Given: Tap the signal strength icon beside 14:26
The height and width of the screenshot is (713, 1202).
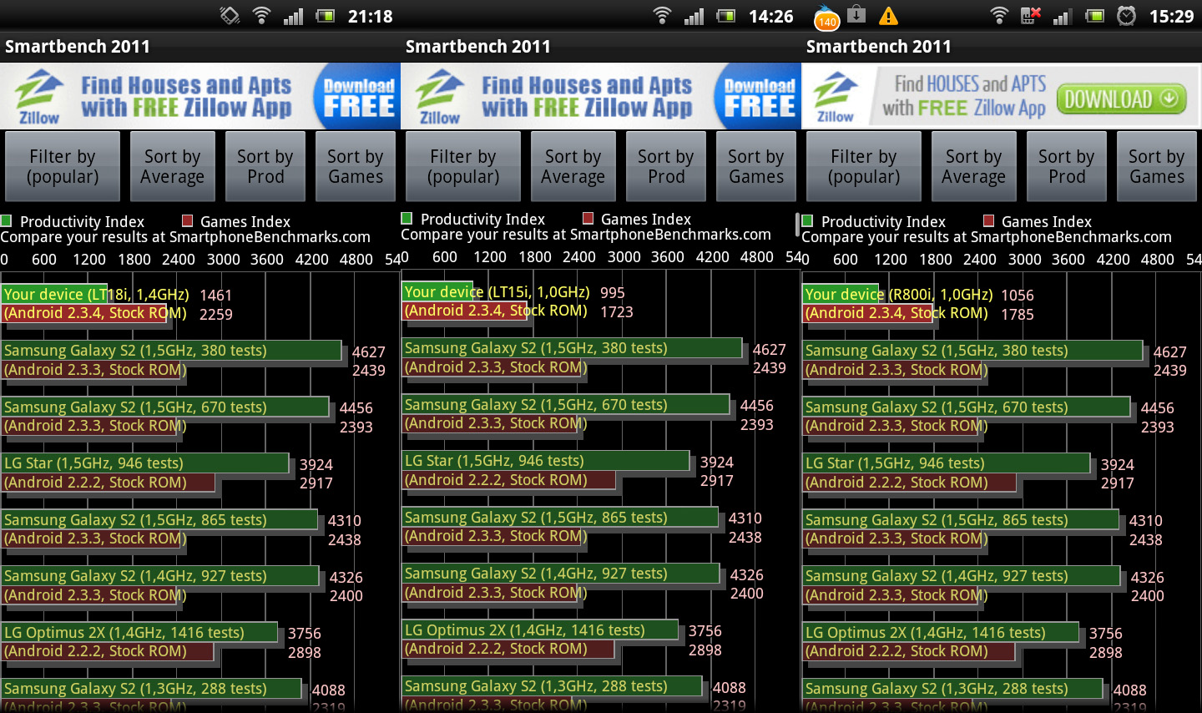Looking at the screenshot, I should point(694,16).
